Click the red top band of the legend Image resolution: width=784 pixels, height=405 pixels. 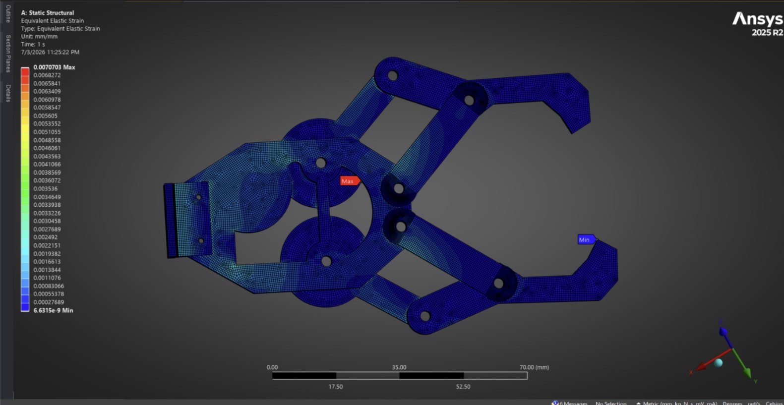pos(25,71)
